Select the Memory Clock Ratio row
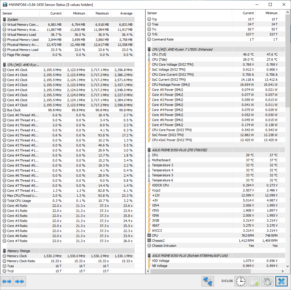291x290 pixels. [67, 261]
